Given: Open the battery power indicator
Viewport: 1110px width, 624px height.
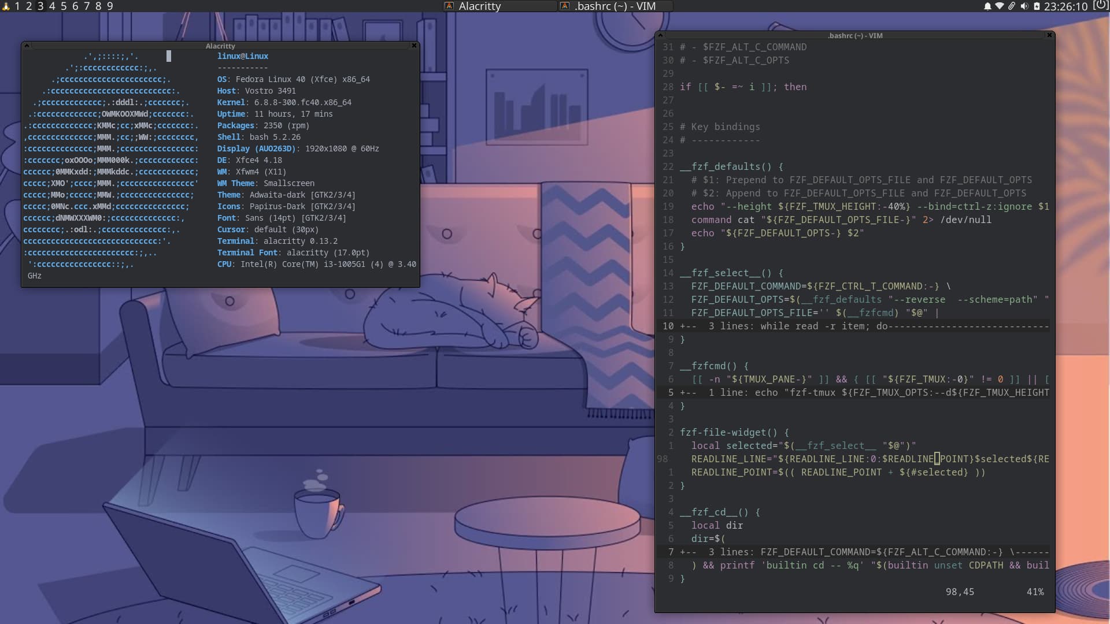Looking at the screenshot, I should [x=1037, y=6].
